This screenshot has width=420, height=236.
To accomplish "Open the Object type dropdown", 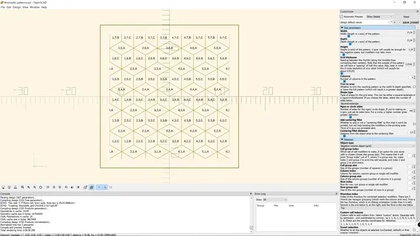I will (x=377, y=146).
